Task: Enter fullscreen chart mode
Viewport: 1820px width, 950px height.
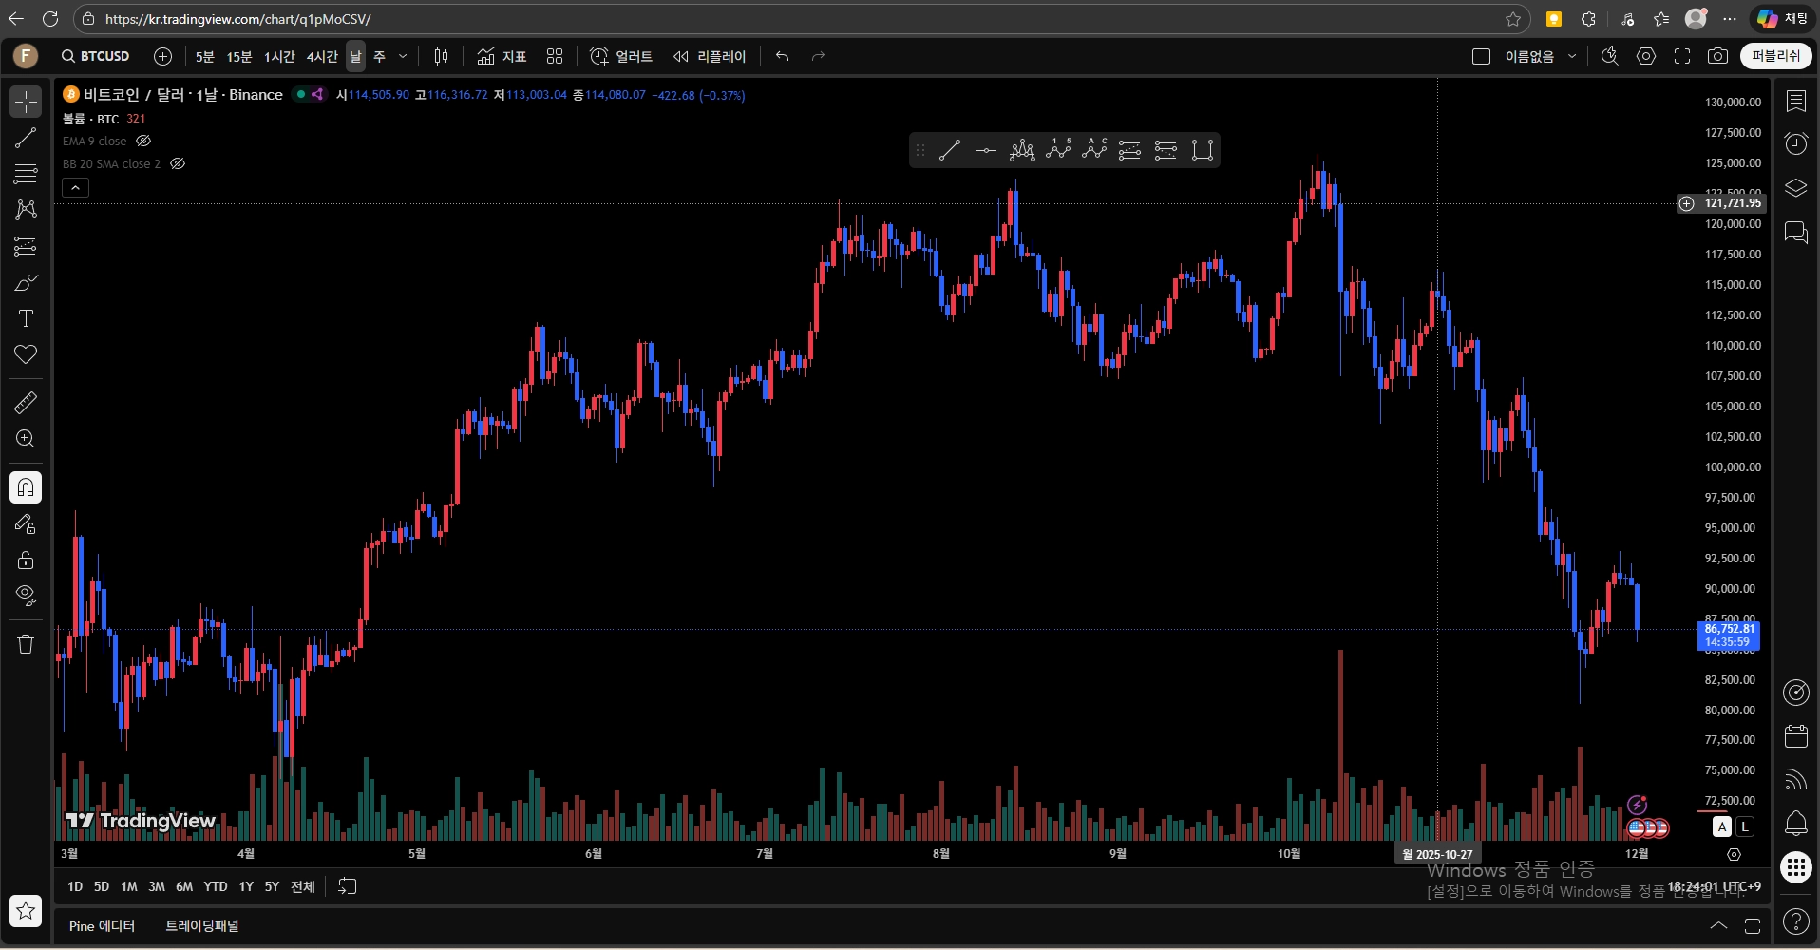Action: tap(1682, 56)
